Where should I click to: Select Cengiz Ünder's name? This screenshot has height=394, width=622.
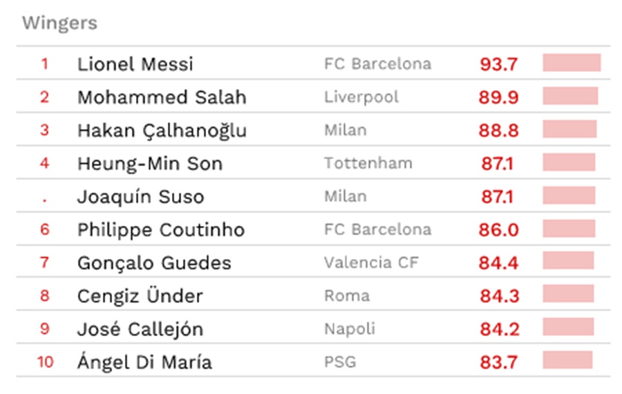tap(140, 296)
